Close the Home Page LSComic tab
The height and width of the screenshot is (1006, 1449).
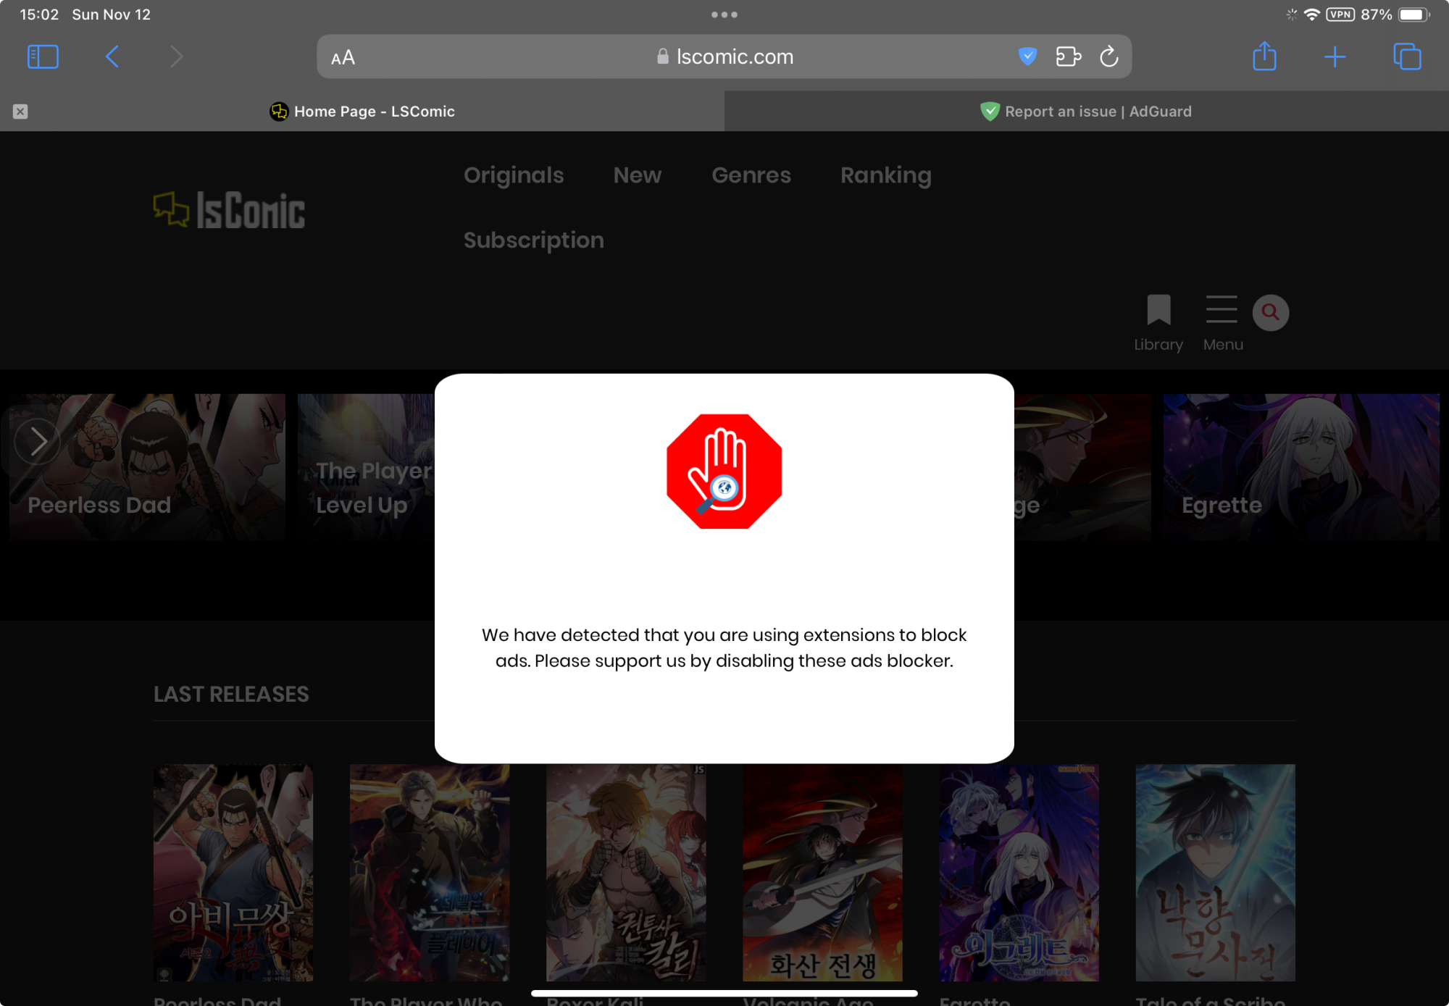click(20, 112)
